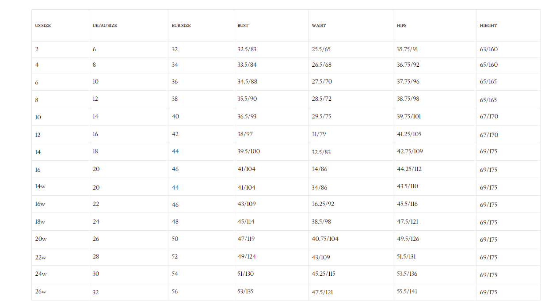The image size is (556, 308).
Task: Click the US SIZE column header
Action: click(43, 26)
